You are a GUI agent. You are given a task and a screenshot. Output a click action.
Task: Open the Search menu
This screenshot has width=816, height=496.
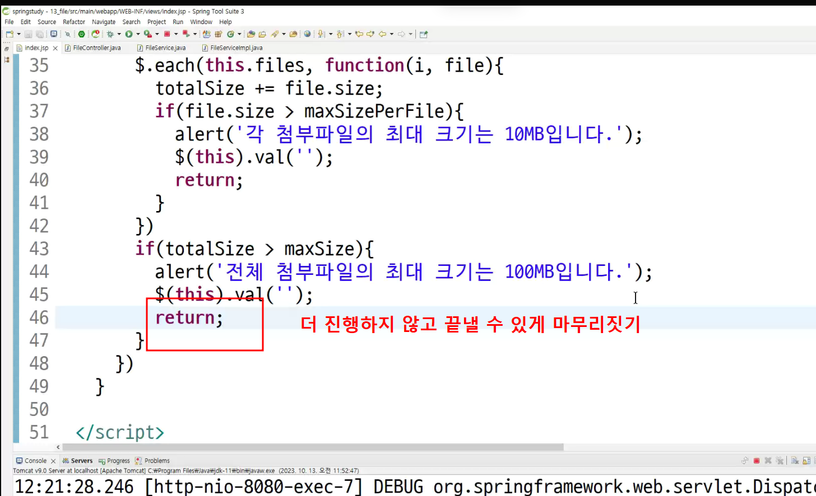coord(132,22)
